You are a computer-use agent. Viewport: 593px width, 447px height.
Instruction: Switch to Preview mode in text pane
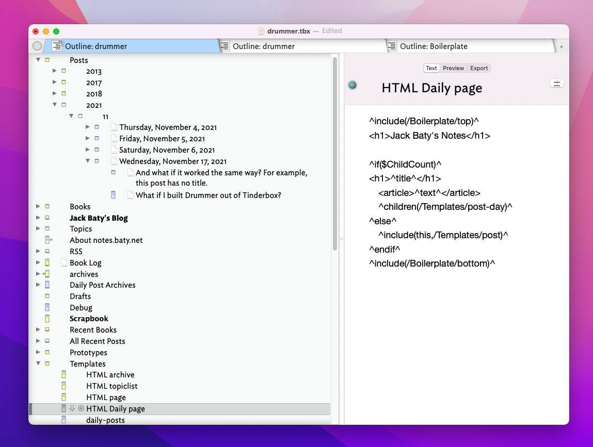tap(453, 68)
